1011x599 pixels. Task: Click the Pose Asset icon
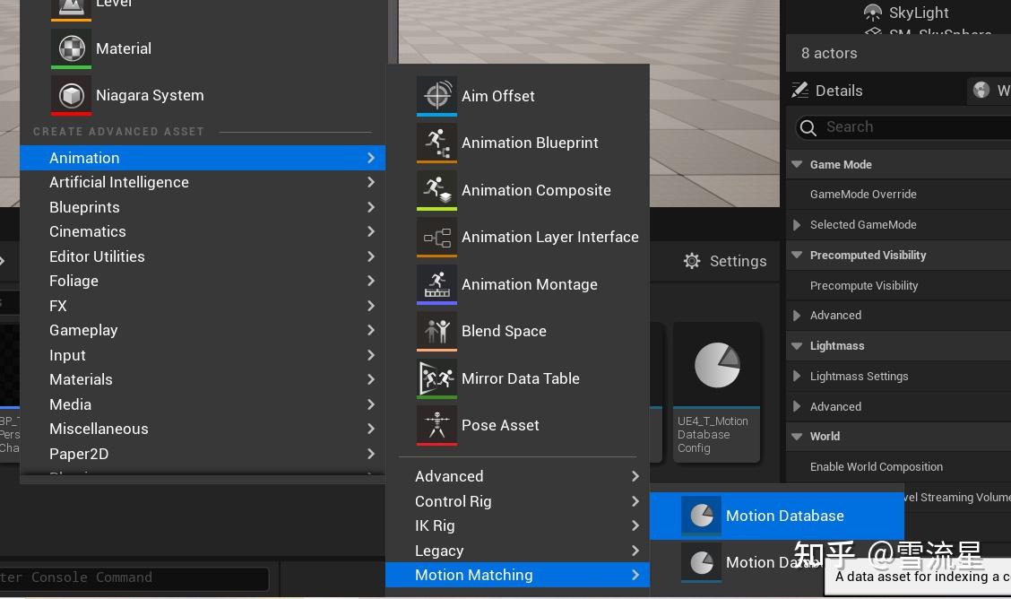point(436,426)
